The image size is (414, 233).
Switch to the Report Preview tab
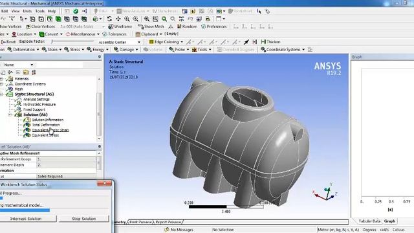tap(168, 222)
